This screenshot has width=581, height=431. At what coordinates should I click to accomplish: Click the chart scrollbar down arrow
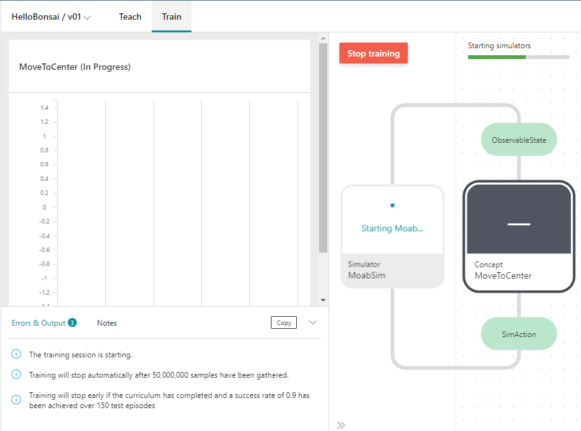point(323,300)
